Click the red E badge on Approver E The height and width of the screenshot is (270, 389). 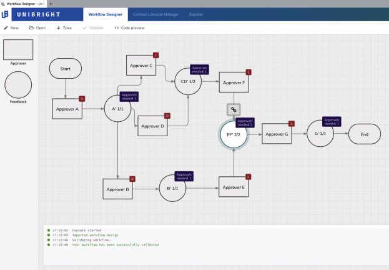coord(248,177)
